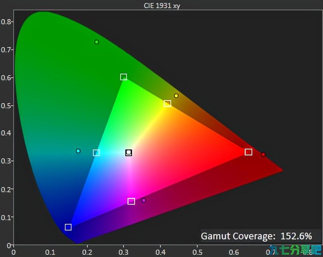Select the blue target square marker
The width and height of the screenshot is (323, 257).
point(68,227)
